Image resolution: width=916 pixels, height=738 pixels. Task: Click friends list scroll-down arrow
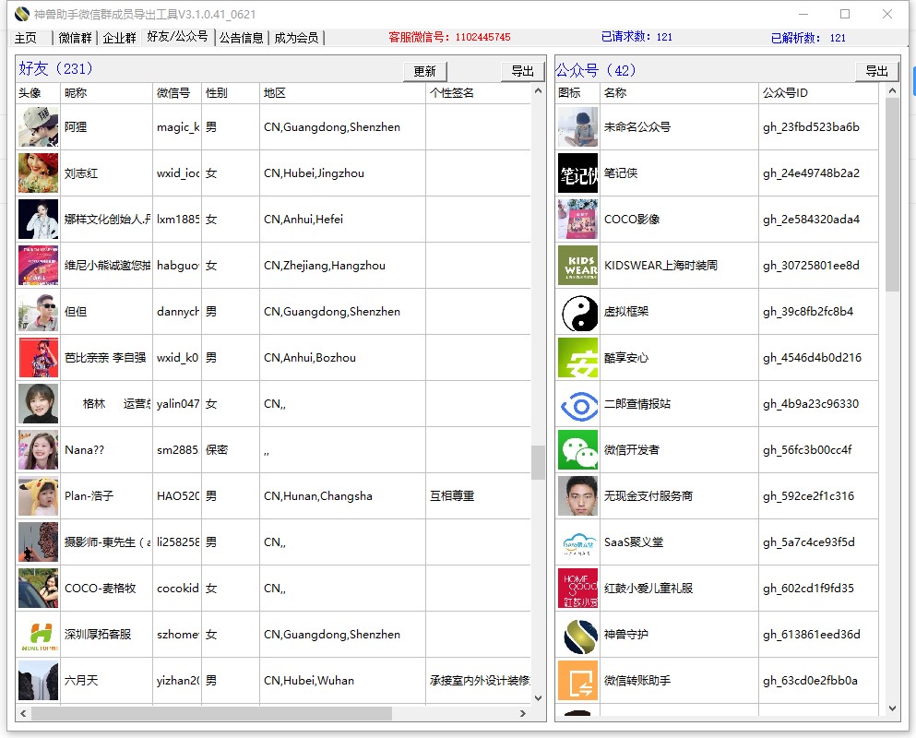coord(538,698)
